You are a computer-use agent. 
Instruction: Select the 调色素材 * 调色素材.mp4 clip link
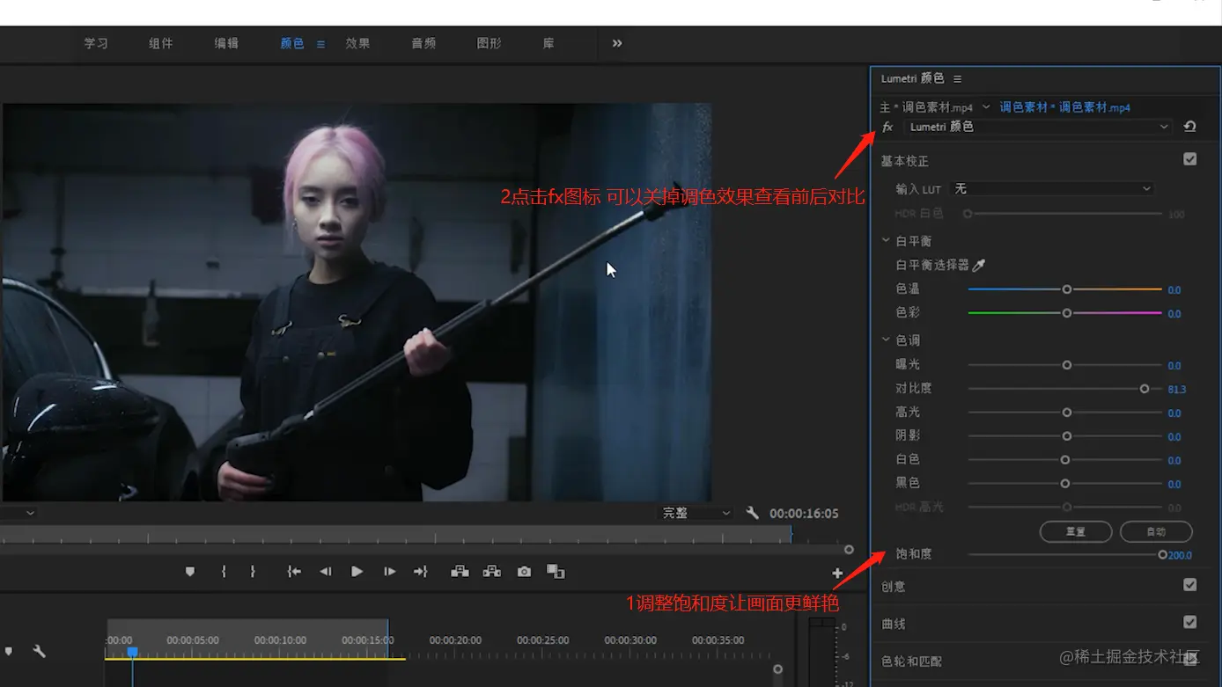point(1064,107)
